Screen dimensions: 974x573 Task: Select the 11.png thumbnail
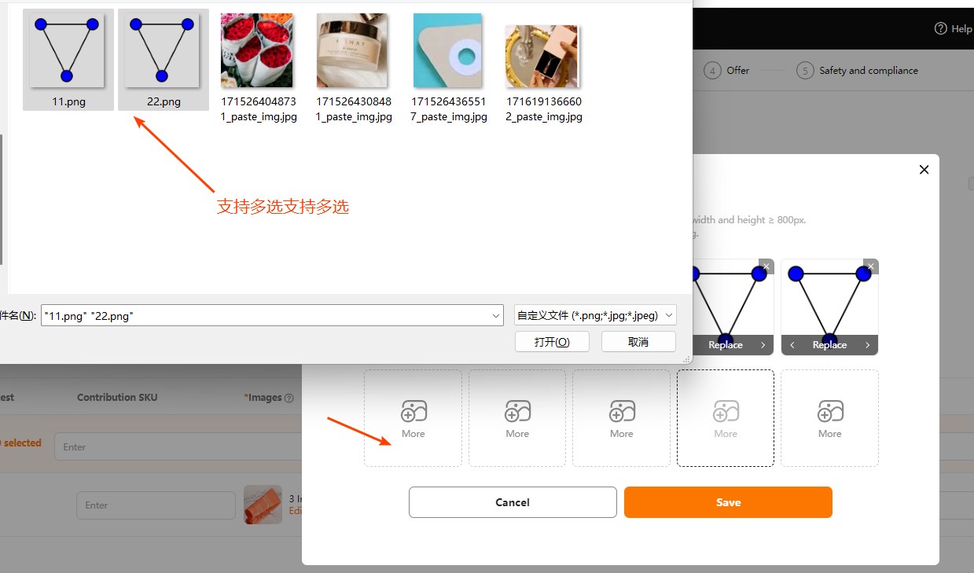pos(68,50)
